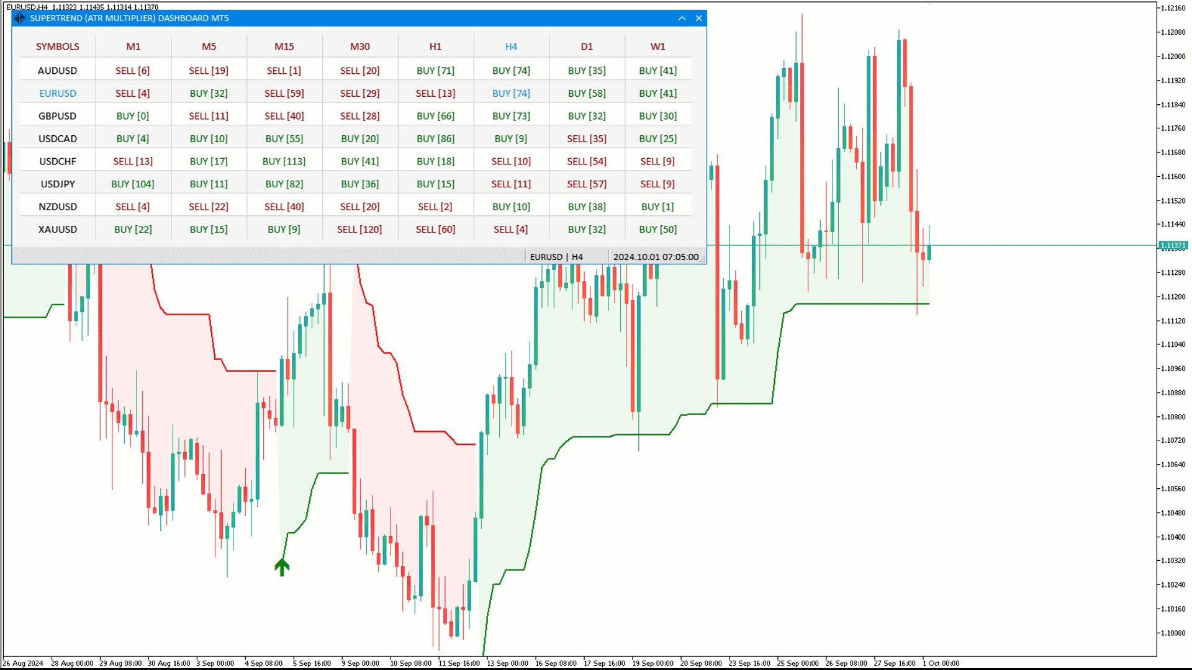The width and height of the screenshot is (1192, 670).
Task: Collapse the dashboard using the chevron arrow
Action: tap(682, 18)
